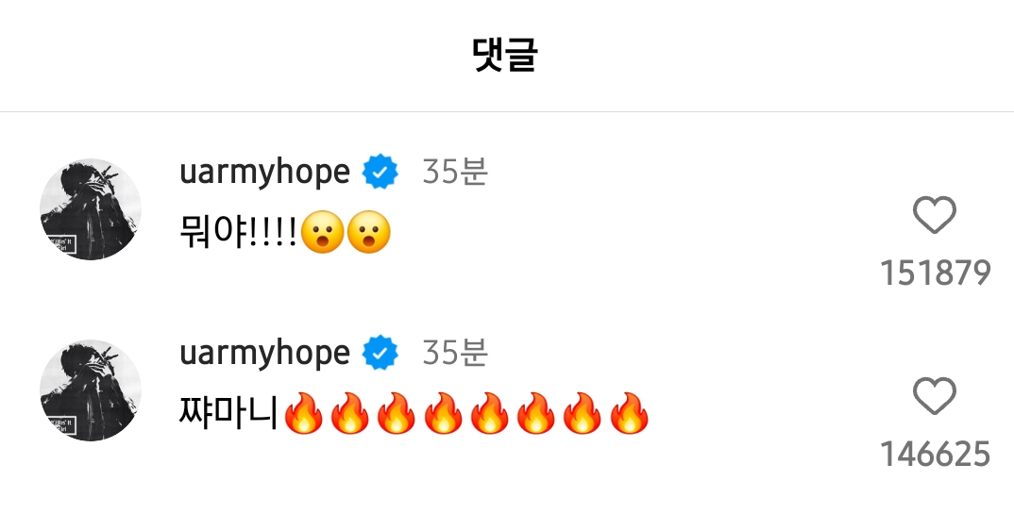View the 151879 likes count
1014x514 pixels.
[935, 274]
